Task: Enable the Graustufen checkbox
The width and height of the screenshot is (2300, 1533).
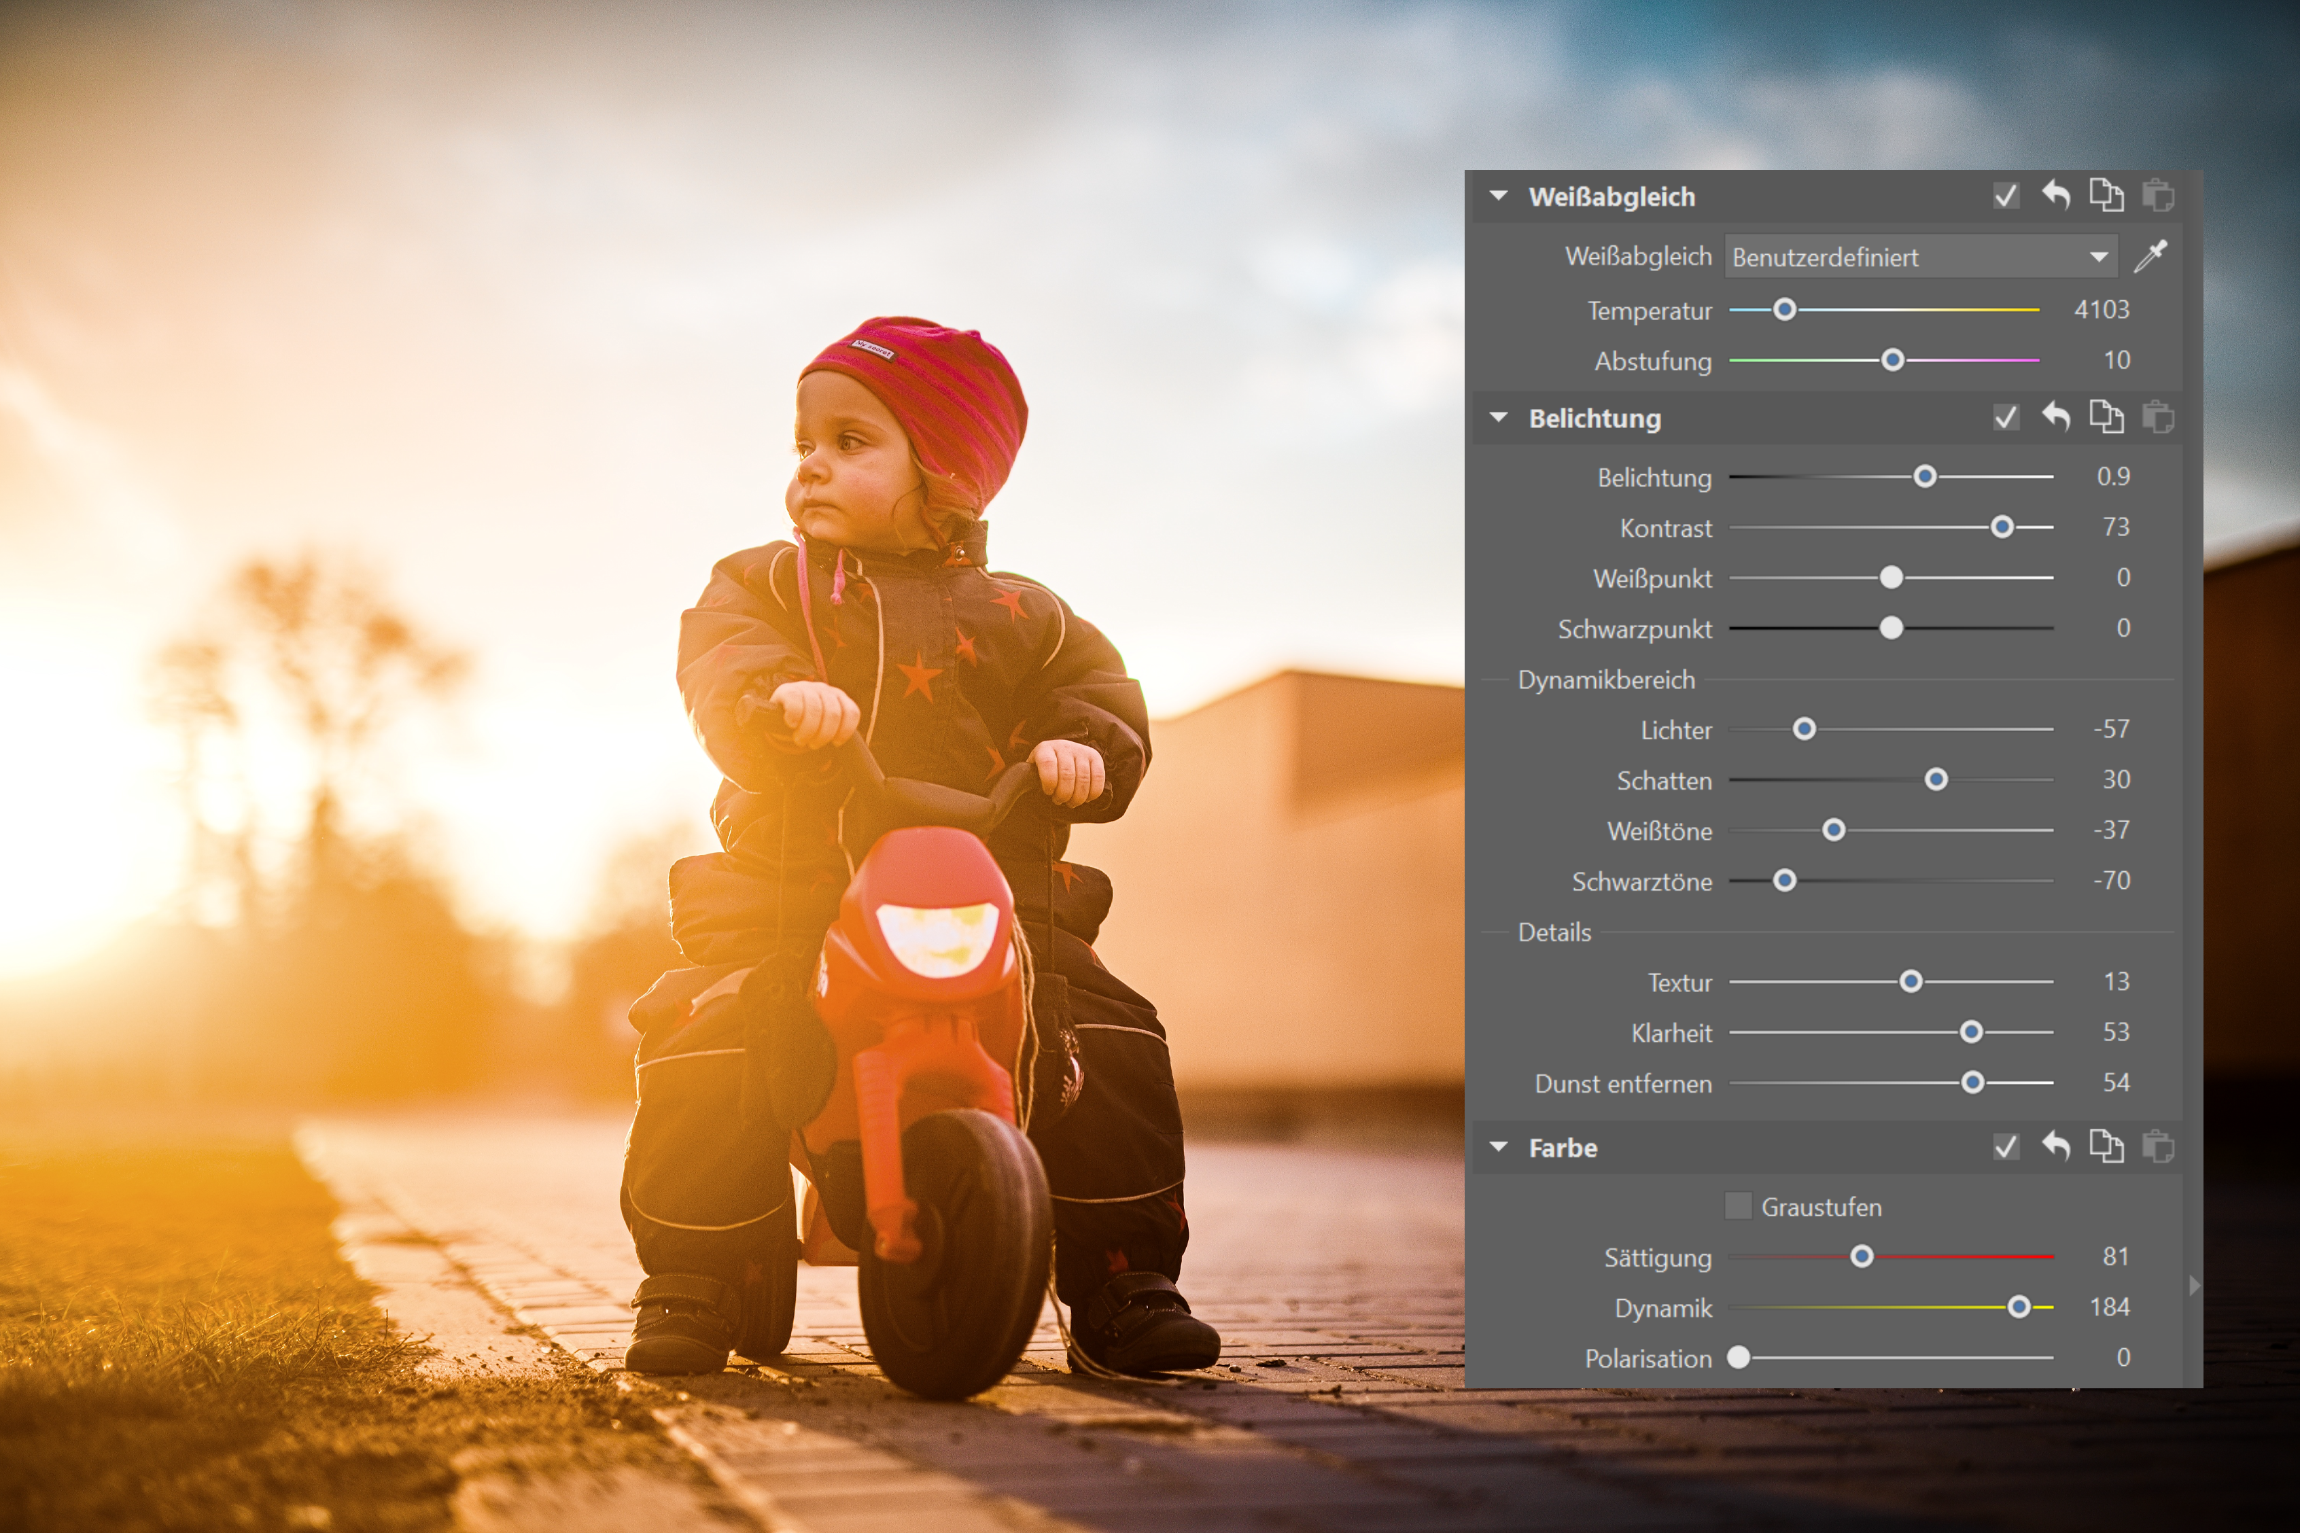Action: click(1738, 1205)
